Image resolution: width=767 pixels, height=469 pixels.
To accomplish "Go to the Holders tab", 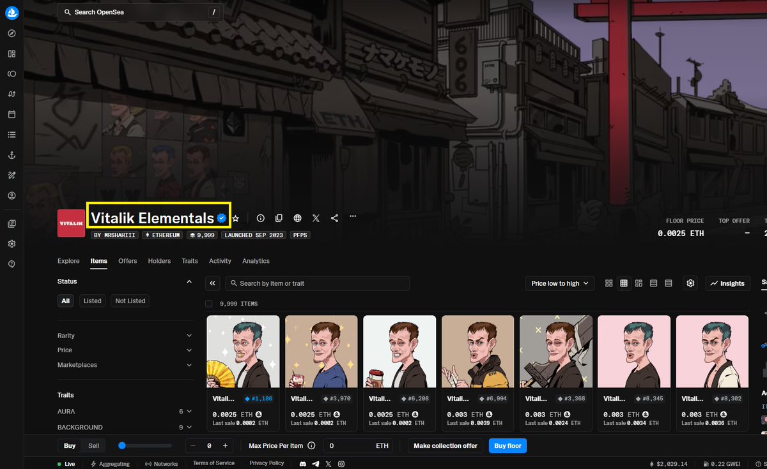I will click(x=159, y=261).
